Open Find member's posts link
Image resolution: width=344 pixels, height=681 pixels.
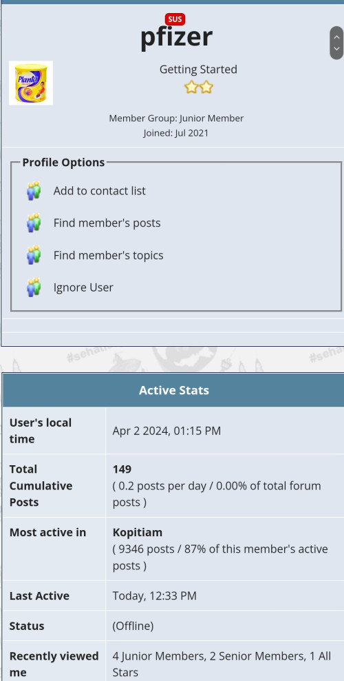click(x=107, y=223)
